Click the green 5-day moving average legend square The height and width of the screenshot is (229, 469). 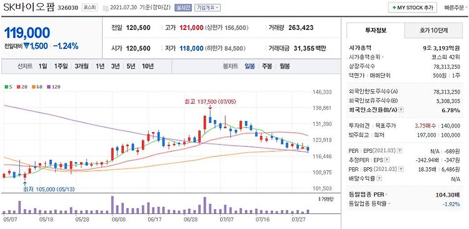point(7,87)
